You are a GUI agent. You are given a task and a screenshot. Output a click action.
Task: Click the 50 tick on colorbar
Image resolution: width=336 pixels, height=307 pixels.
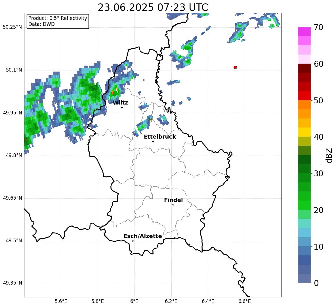click(x=318, y=101)
